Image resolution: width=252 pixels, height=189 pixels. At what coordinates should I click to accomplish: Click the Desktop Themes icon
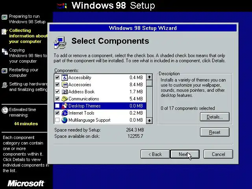coord(65,106)
